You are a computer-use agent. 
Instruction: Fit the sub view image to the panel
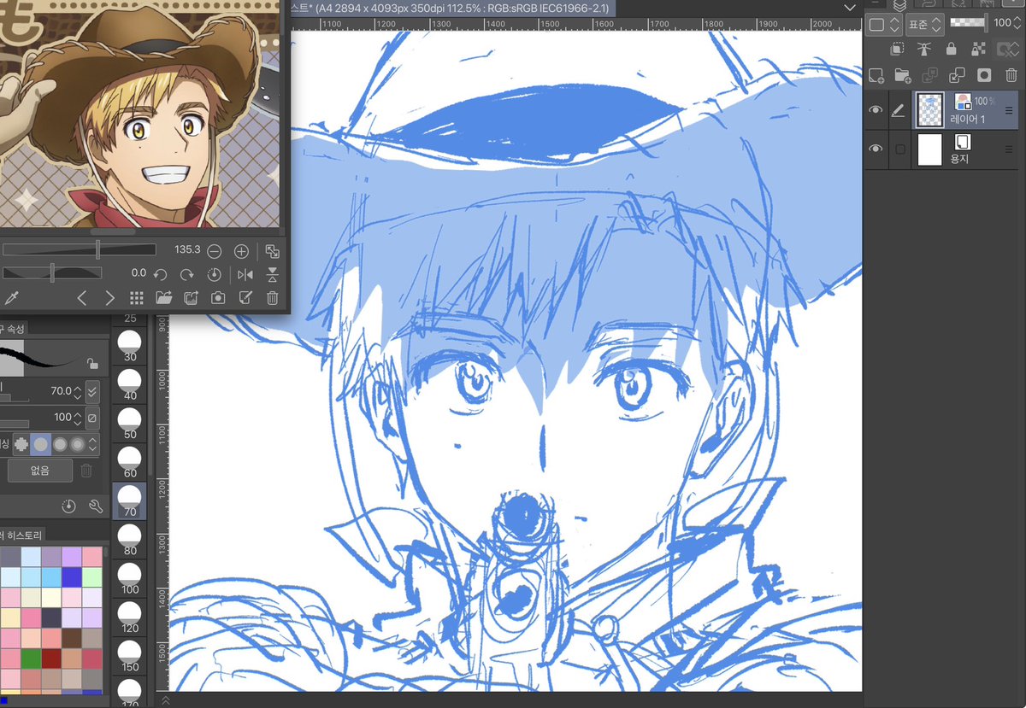click(272, 251)
